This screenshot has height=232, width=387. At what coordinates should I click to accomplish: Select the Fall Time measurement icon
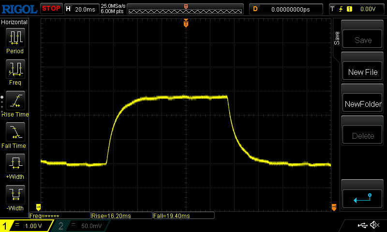pyautogui.click(x=15, y=131)
